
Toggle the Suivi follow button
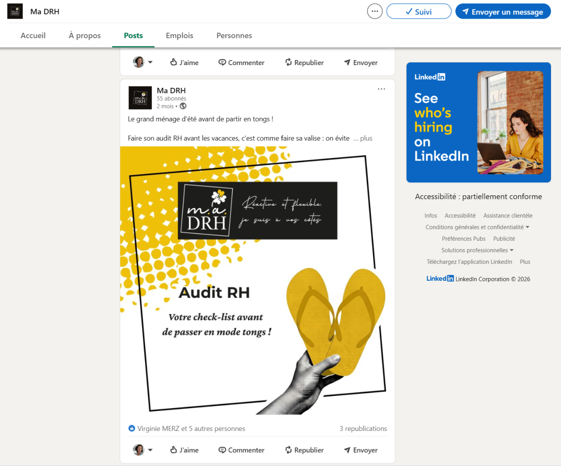pyautogui.click(x=419, y=11)
